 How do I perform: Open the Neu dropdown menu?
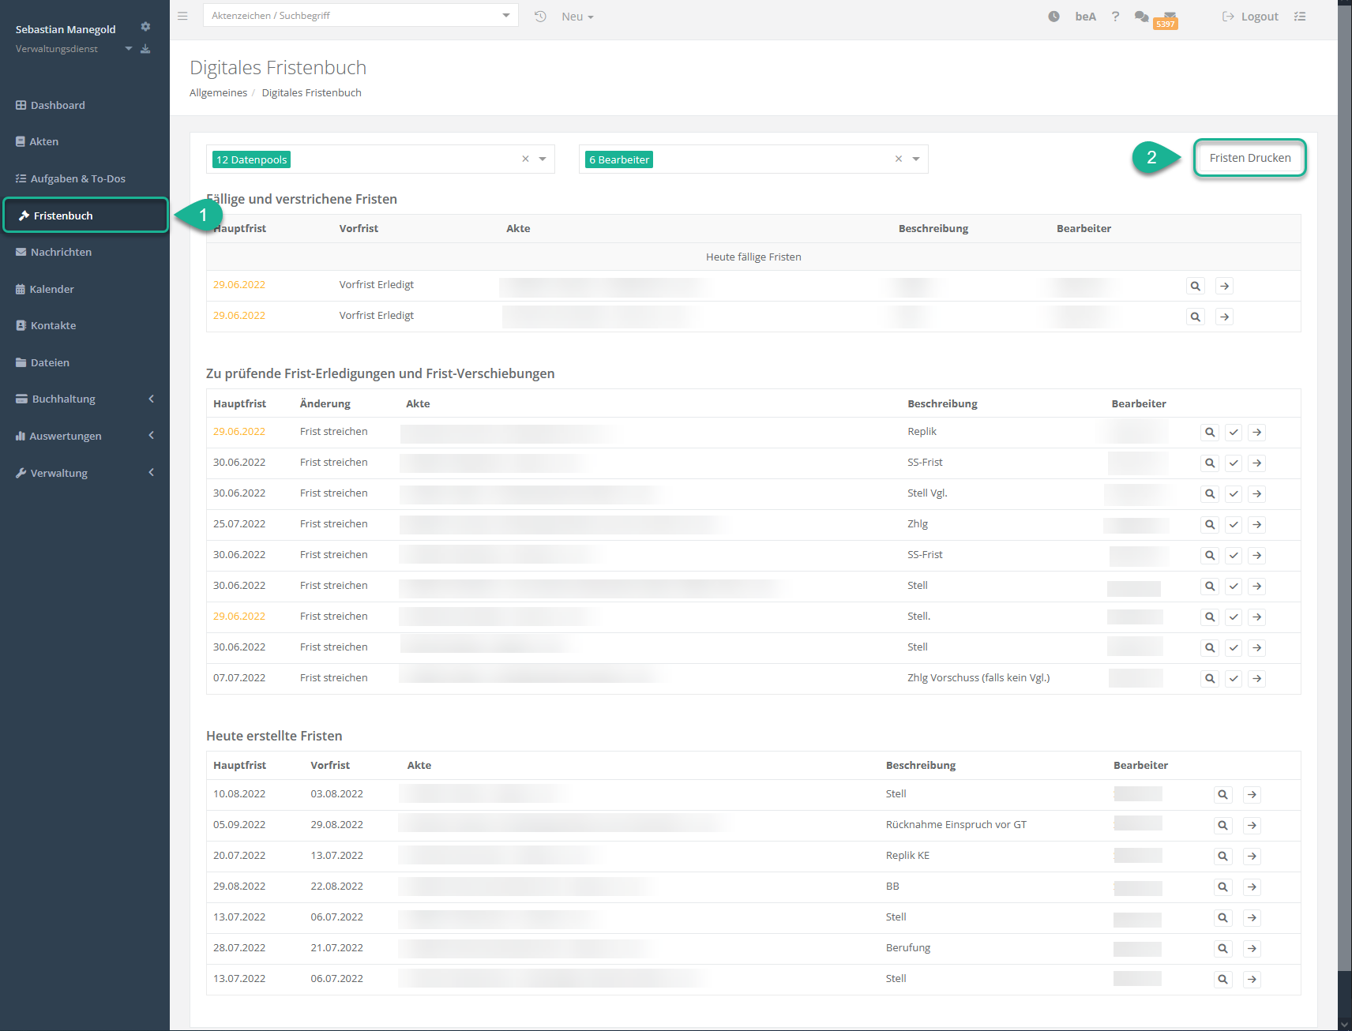[577, 17]
